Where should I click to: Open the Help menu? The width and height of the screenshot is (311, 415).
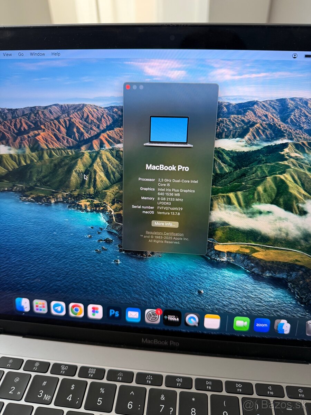(56, 54)
